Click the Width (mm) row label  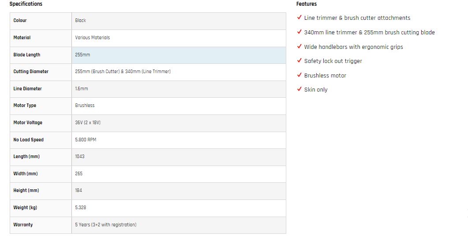(x=26, y=173)
